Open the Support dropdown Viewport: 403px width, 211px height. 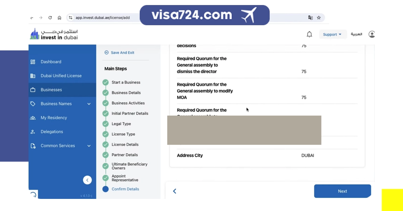pos(332,34)
